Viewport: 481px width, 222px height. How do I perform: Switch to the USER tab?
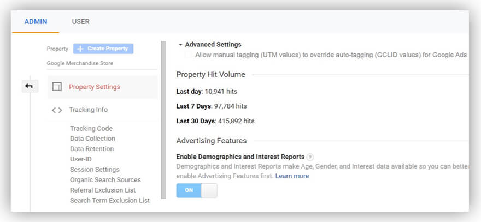81,22
